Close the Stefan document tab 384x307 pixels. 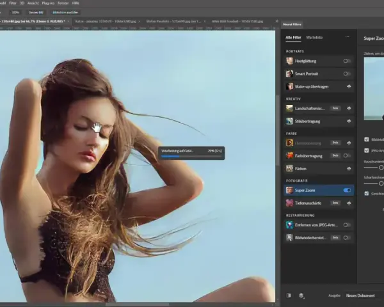[x=205, y=22]
